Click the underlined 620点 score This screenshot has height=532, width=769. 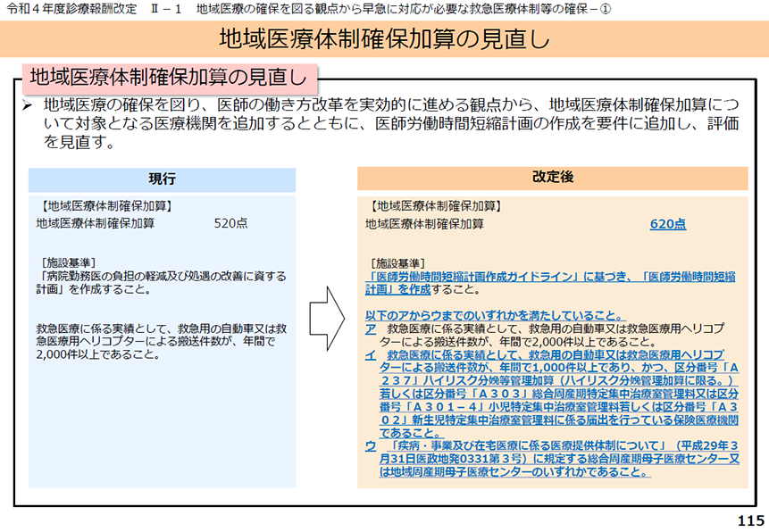point(668,224)
